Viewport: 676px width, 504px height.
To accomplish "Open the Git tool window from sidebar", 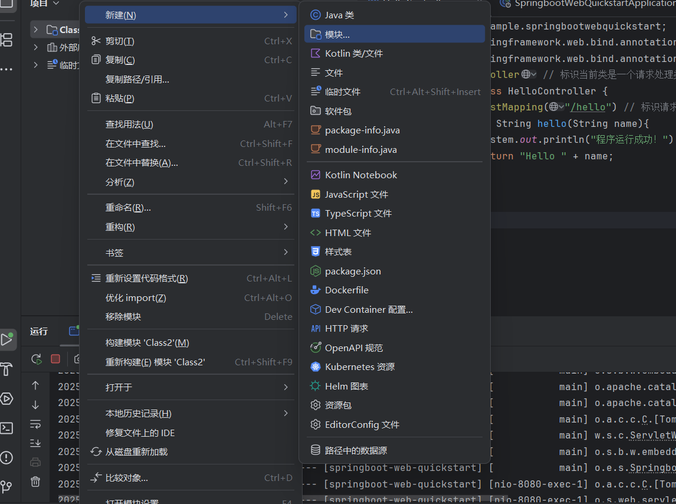I will 8,486.
